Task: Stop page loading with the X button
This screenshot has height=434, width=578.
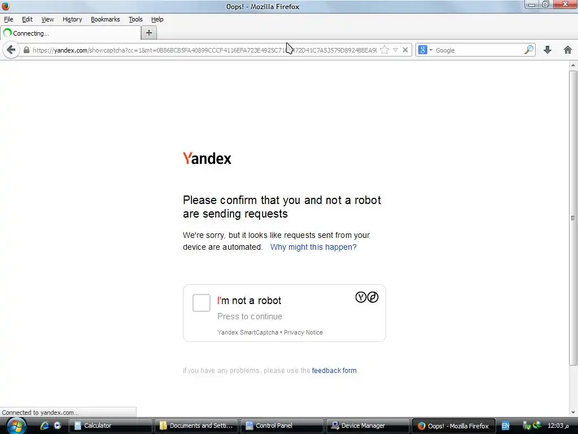Action: 405,50
